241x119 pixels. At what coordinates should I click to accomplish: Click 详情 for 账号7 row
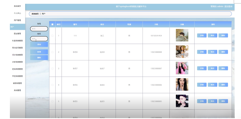pyautogui.click(x=202, y=68)
